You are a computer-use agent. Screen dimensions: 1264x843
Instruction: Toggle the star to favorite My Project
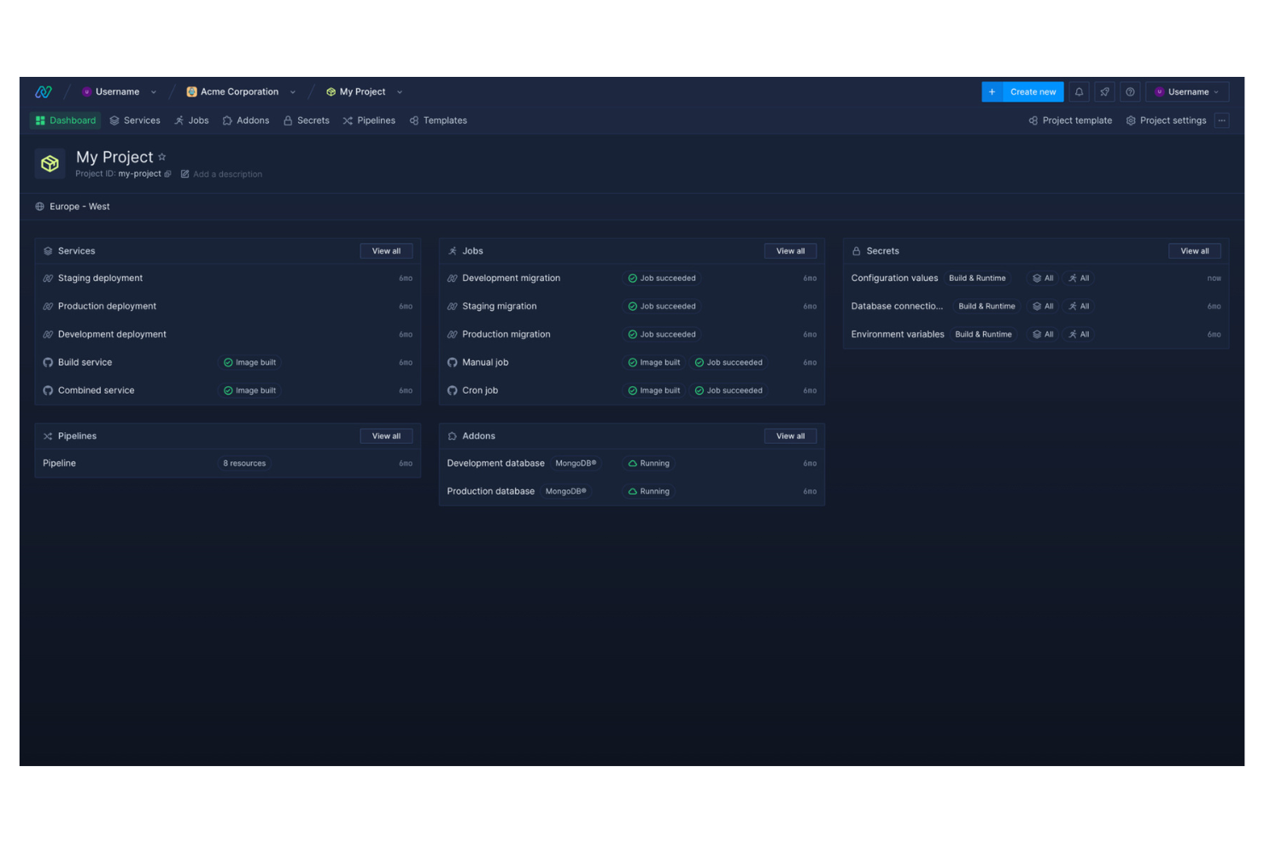coord(161,157)
